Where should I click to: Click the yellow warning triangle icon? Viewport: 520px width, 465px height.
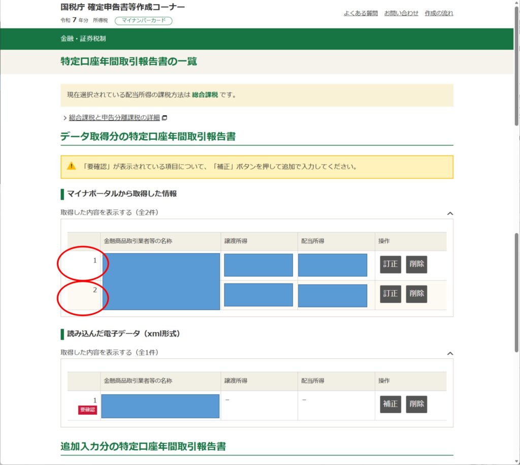click(x=72, y=166)
